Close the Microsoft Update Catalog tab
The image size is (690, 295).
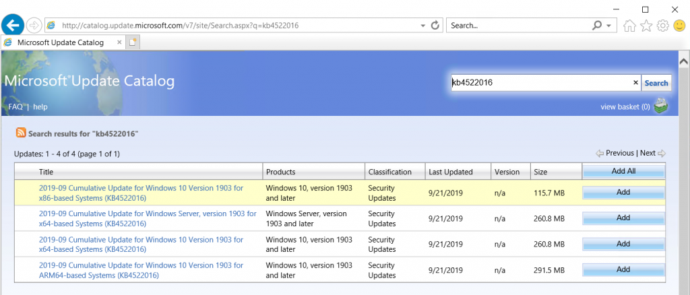119,42
